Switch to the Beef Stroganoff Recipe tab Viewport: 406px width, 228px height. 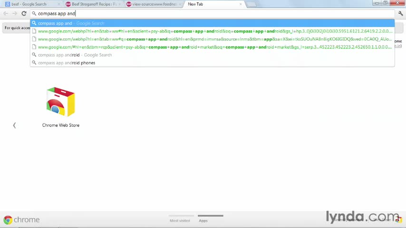click(x=94, y=4)
